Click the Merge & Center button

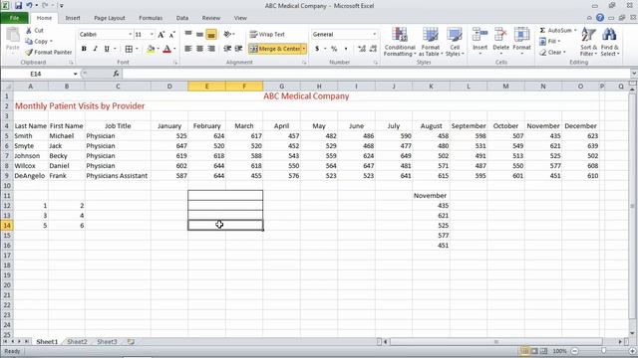coord(275,49)
